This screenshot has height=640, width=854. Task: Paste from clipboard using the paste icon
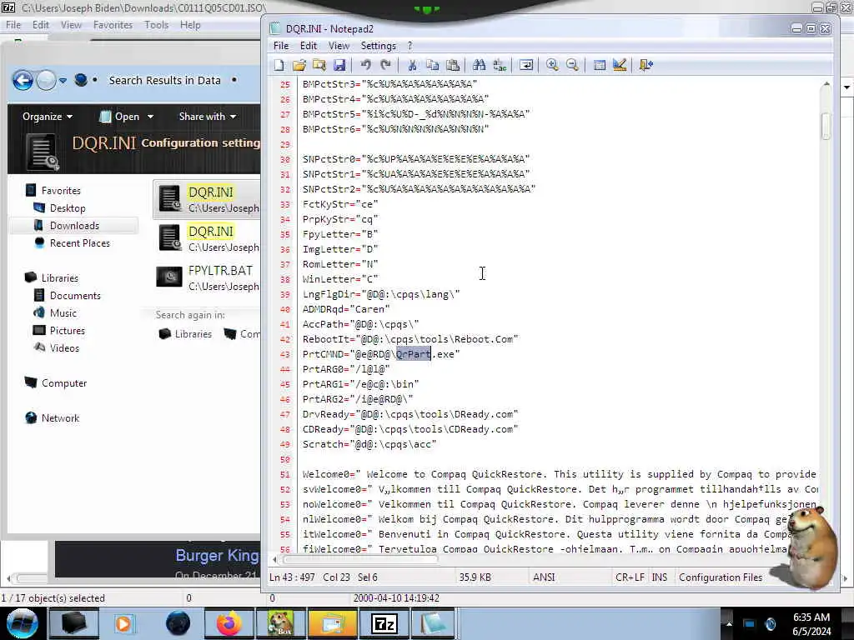pos(453,65)
